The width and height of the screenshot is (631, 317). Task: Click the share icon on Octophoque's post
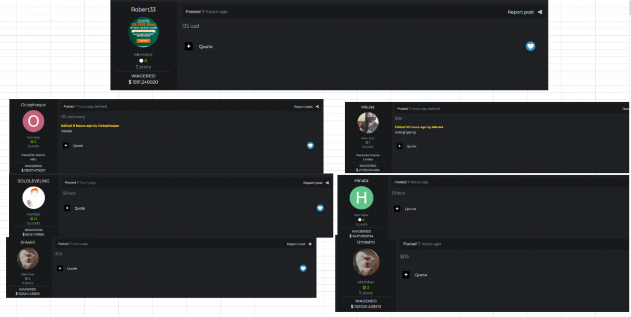coord(317,107)
